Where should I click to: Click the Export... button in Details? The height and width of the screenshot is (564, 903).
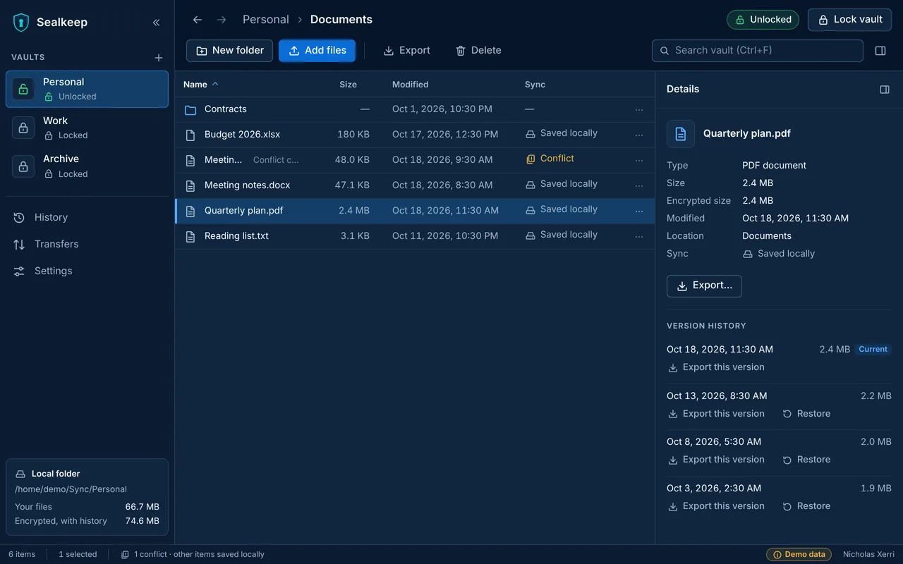coord(704,286)
